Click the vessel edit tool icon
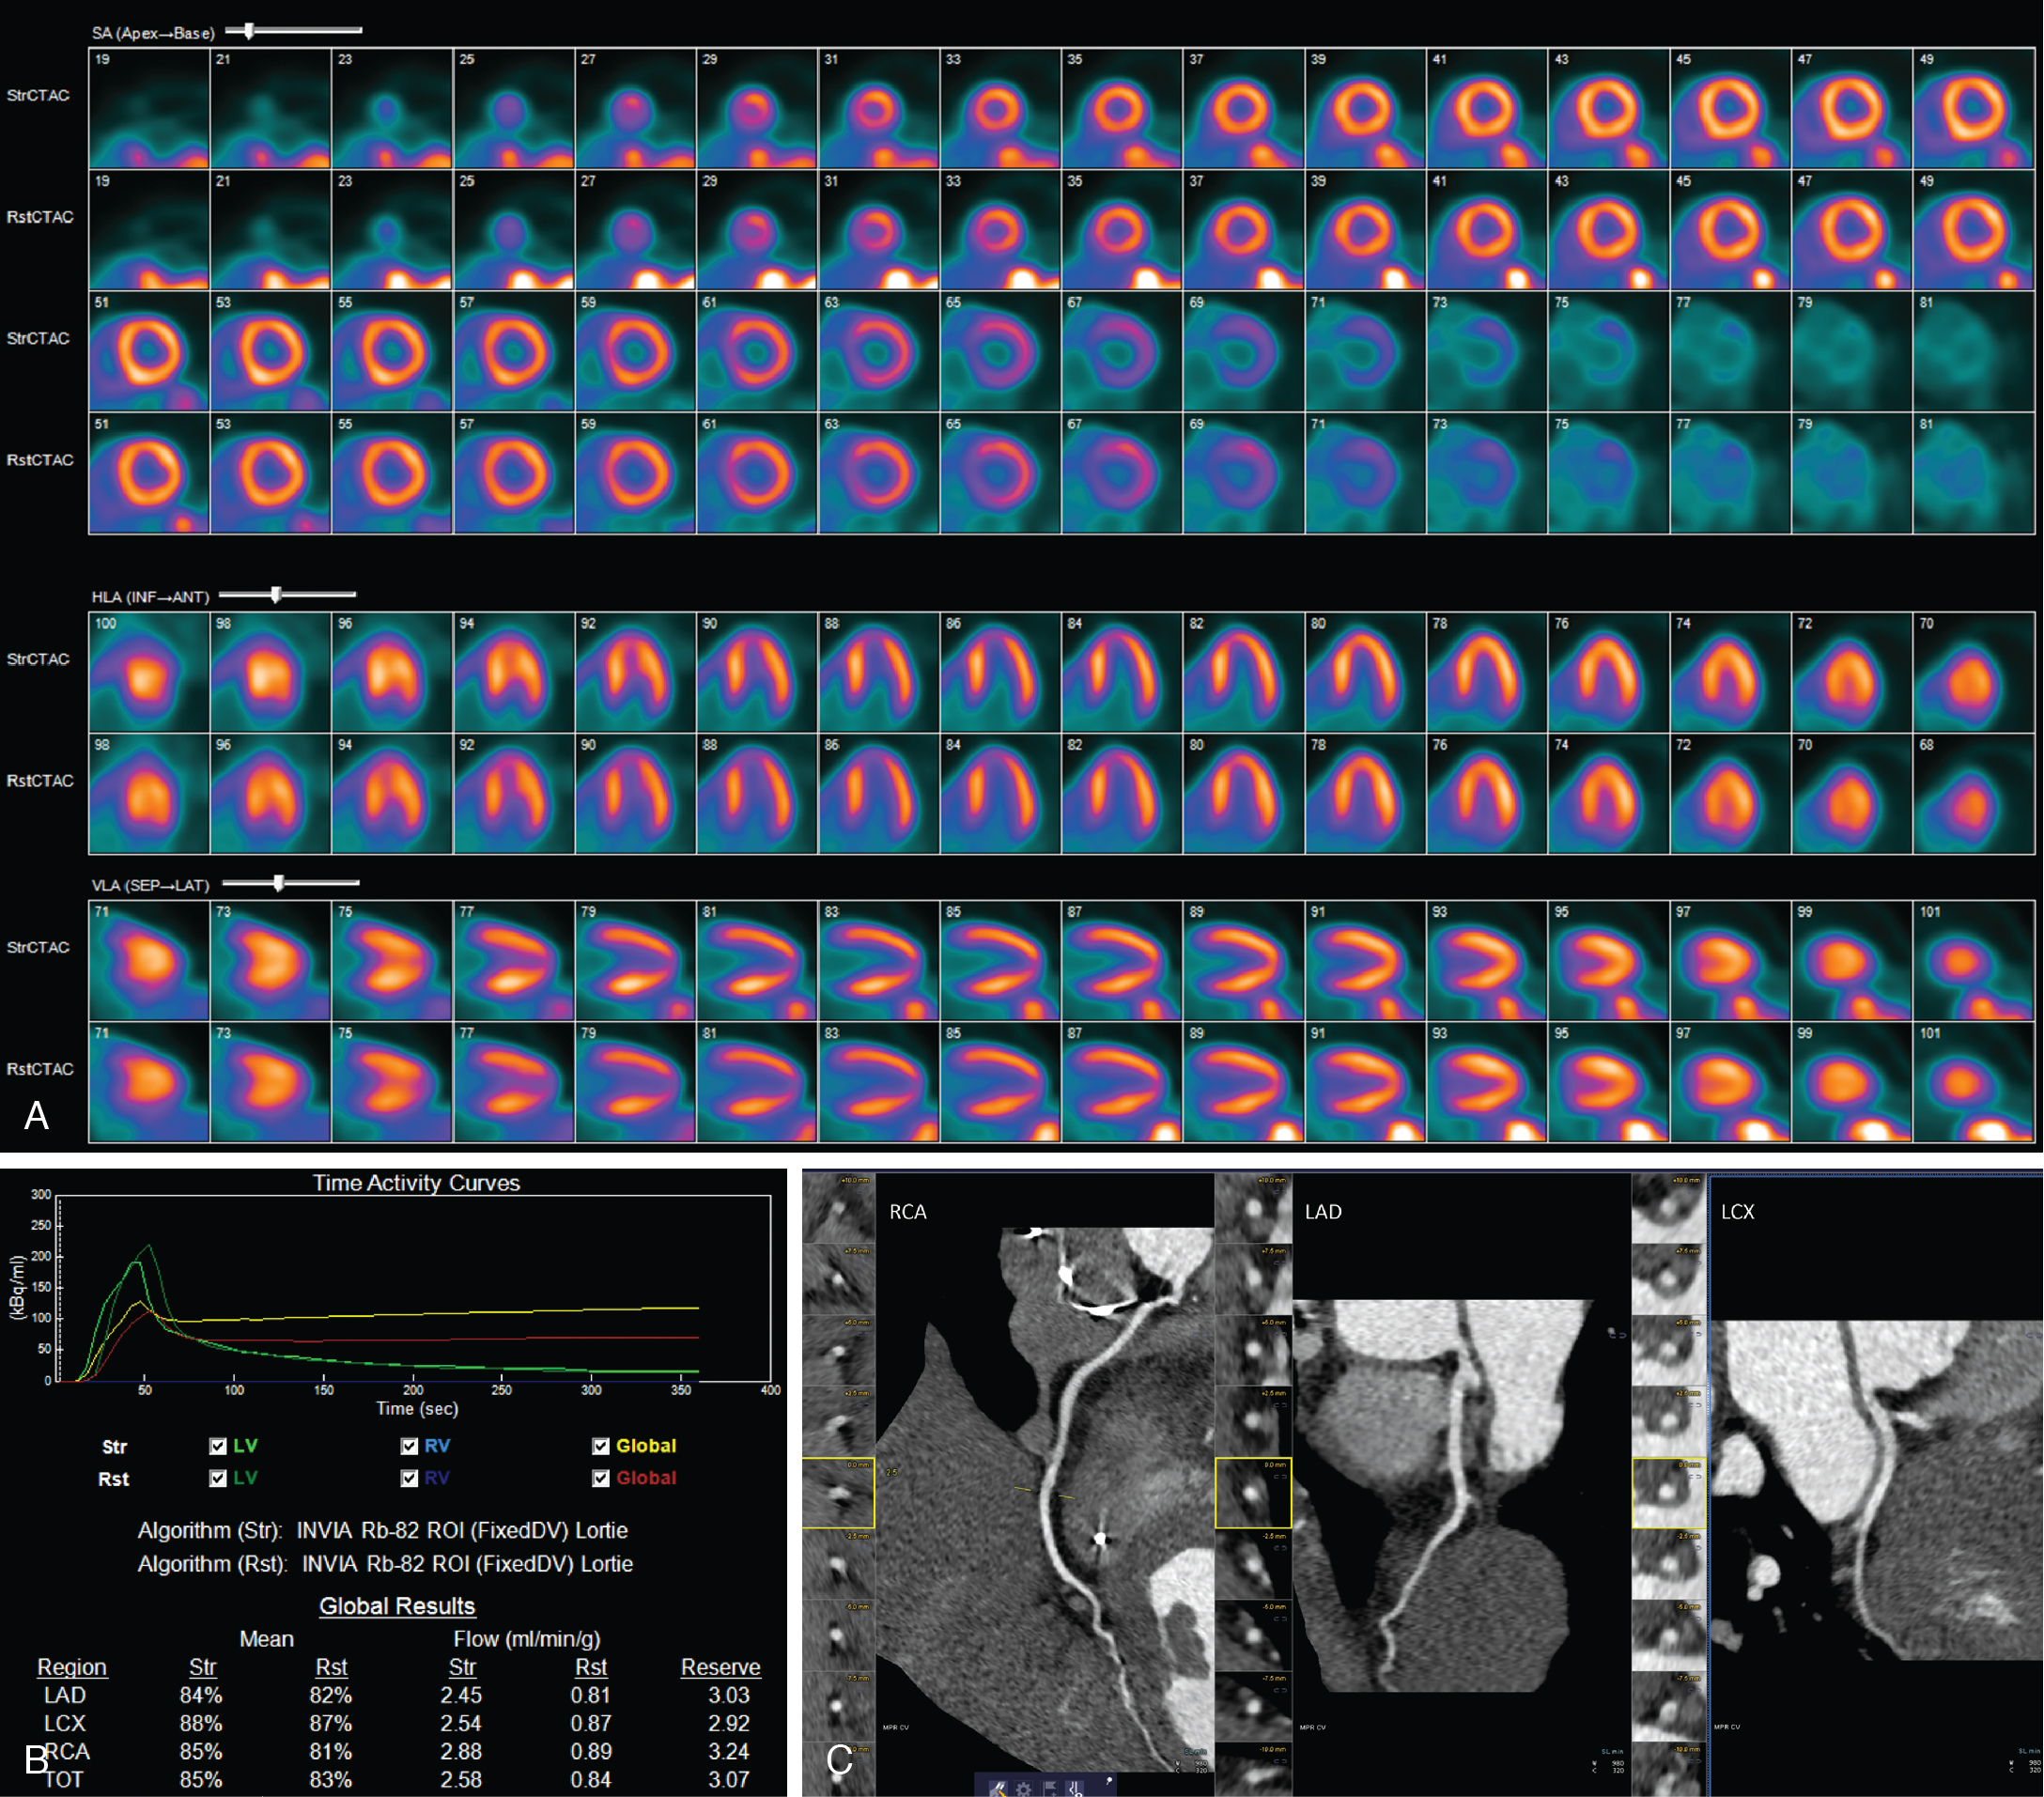 (999, 1789)
